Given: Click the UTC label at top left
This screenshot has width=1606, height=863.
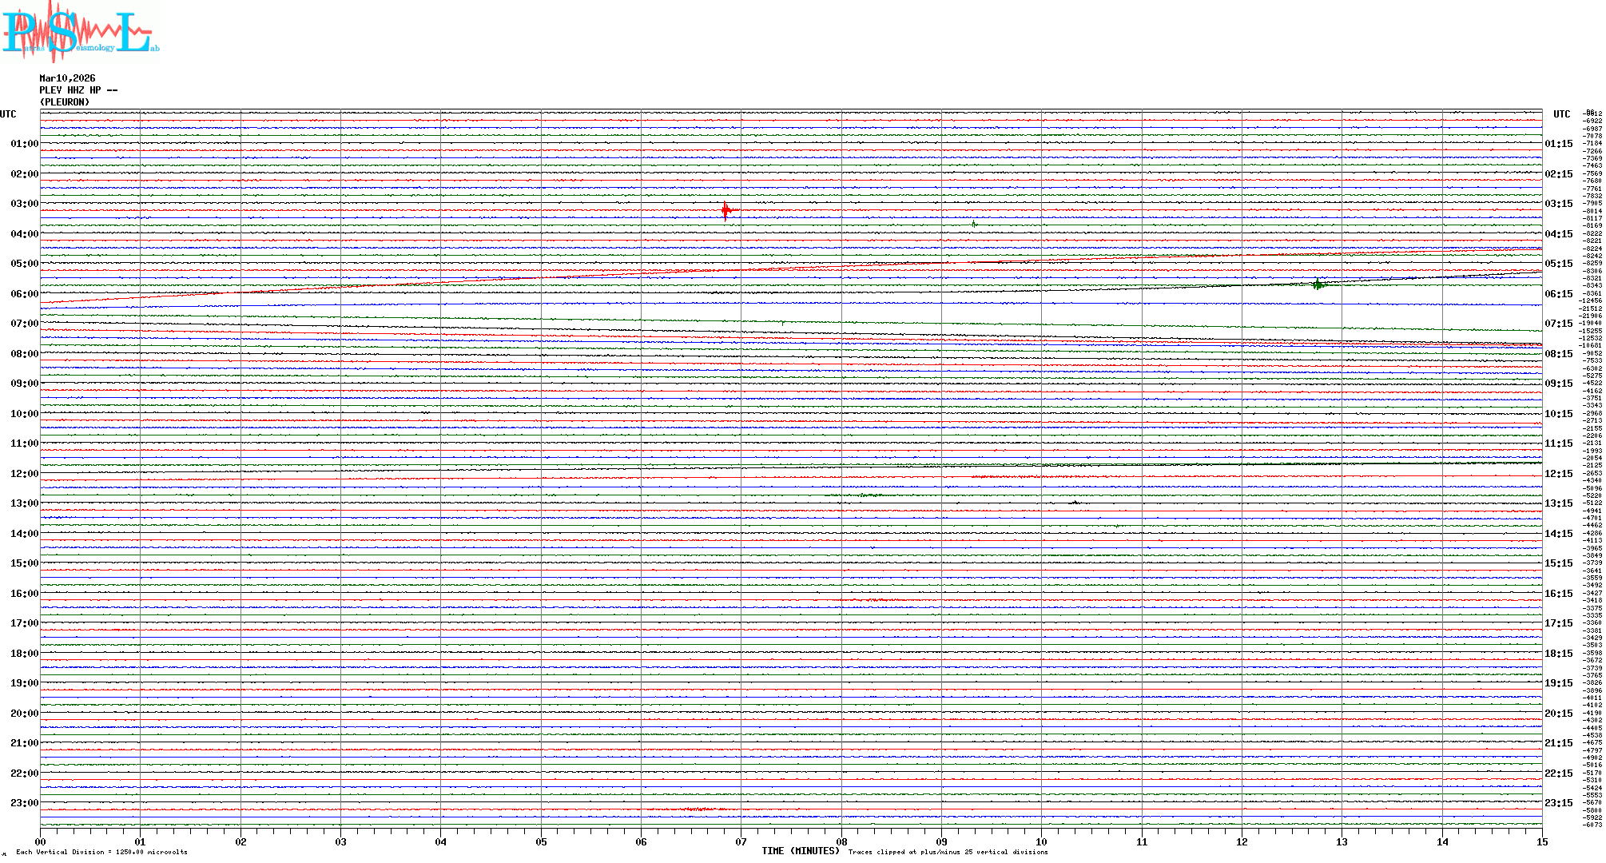Looking at the screenshot, I should 8,114.
